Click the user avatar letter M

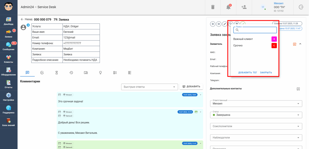(263, 7)
